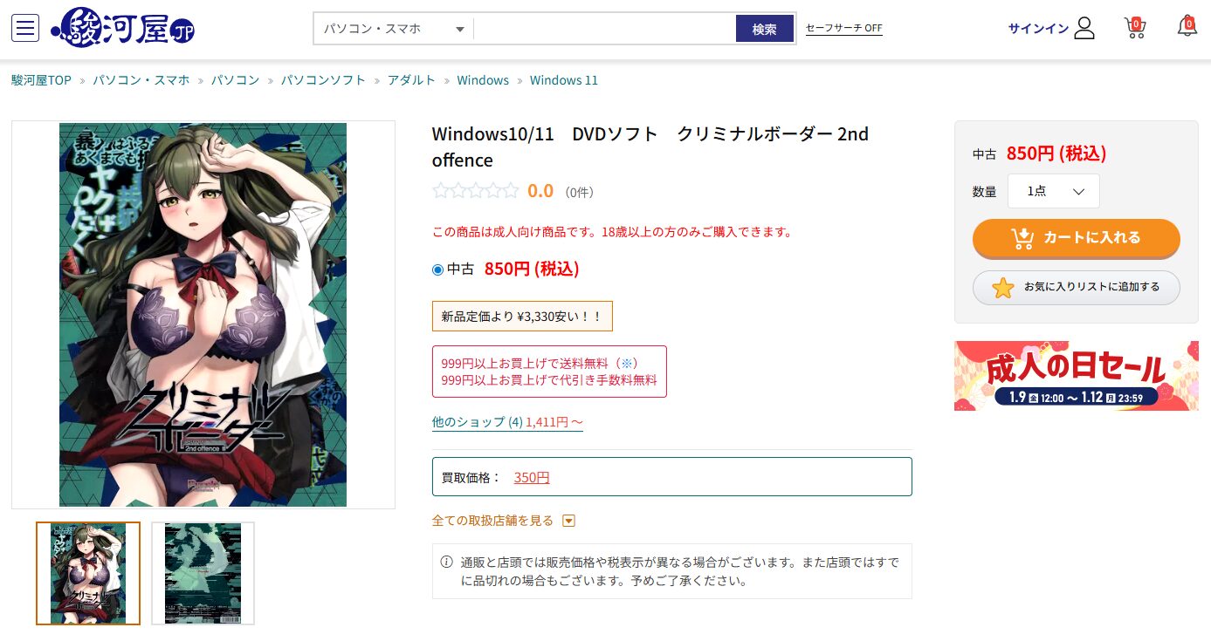Click the info icon beside store notice
This screenshot has height=641, width=1211.
click(x=446, y=562)
